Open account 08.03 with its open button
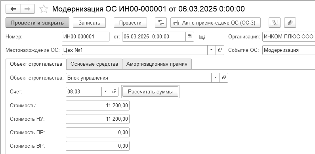This screenshot has height=154, width=315. pos(114,91)
